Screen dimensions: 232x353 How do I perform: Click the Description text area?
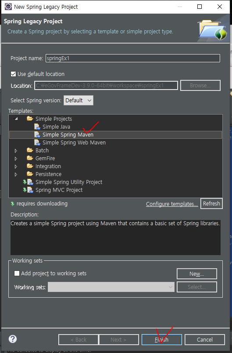(x=115, y=238)
